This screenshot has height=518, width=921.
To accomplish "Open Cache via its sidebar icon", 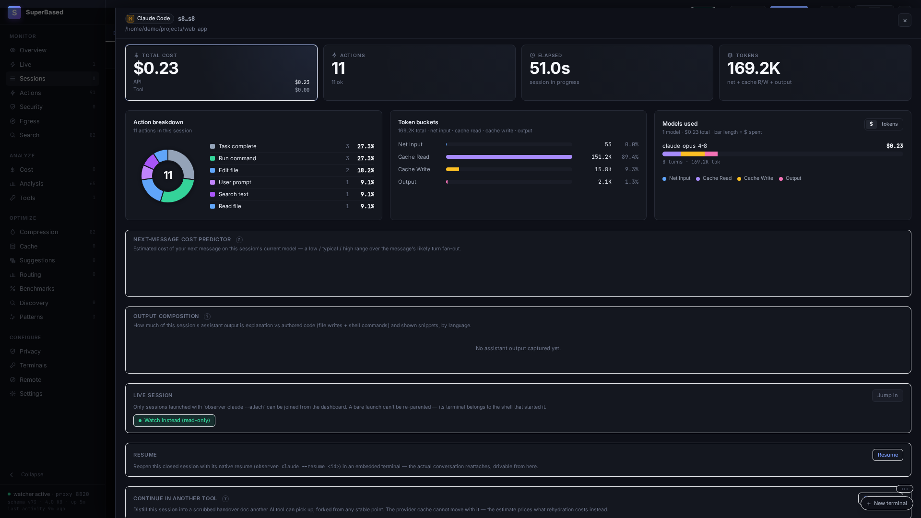I will (x=13, y=247).
